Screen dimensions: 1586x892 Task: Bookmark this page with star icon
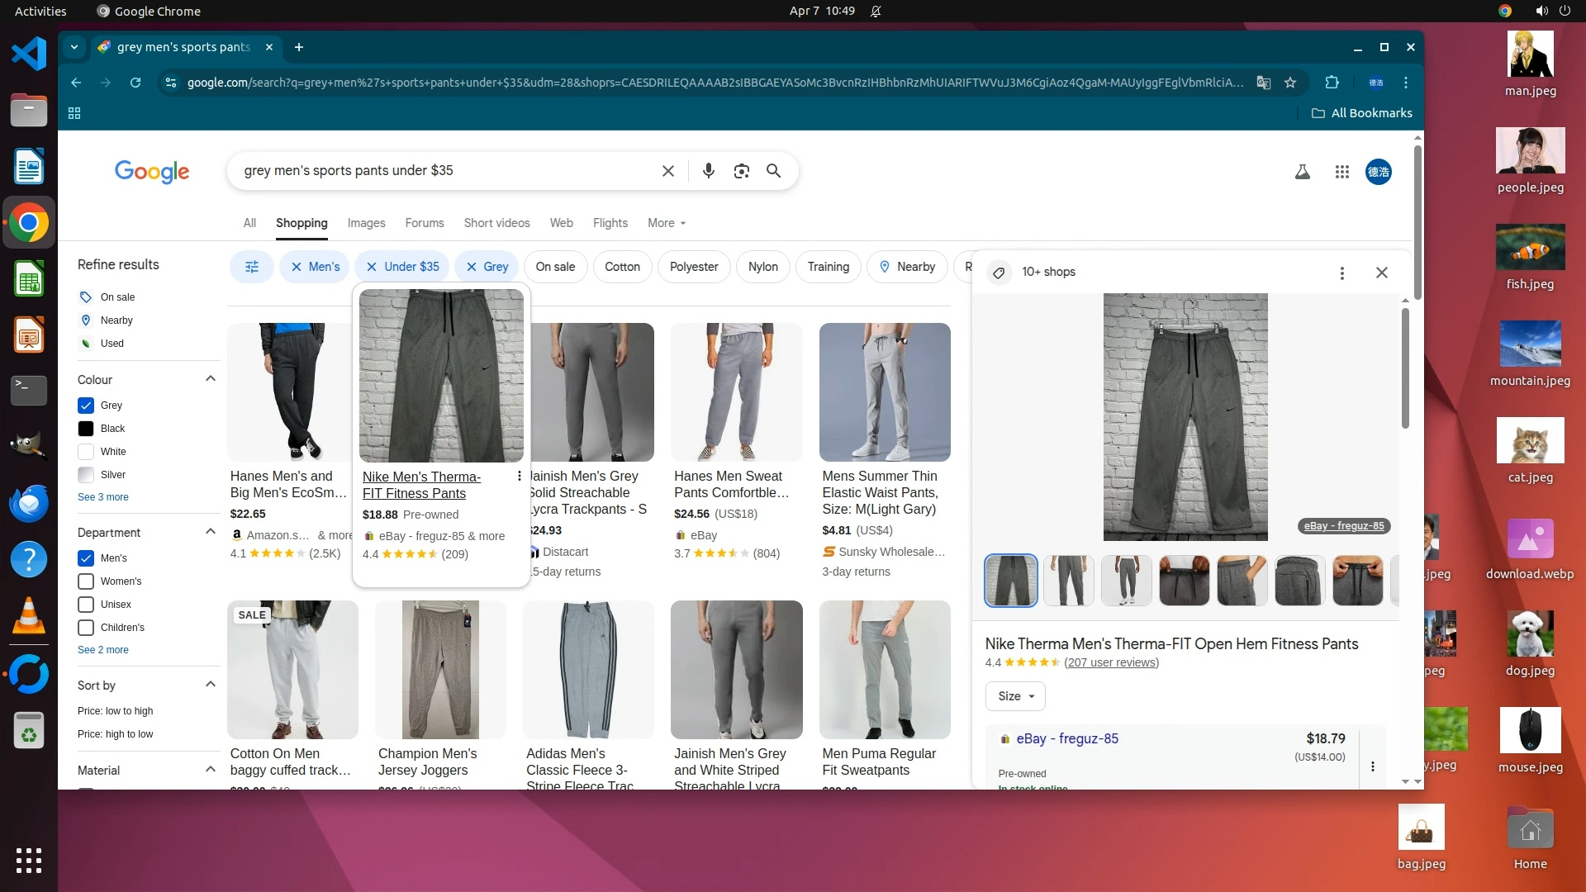1290,83
